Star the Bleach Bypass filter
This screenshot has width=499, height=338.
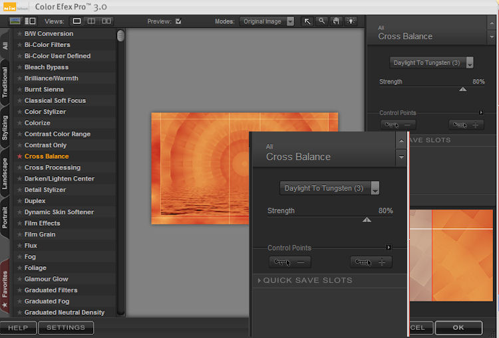(19, 67)
